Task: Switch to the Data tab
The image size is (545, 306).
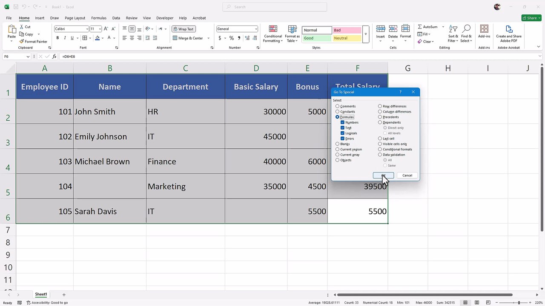Action: click(x=116, y=18)
